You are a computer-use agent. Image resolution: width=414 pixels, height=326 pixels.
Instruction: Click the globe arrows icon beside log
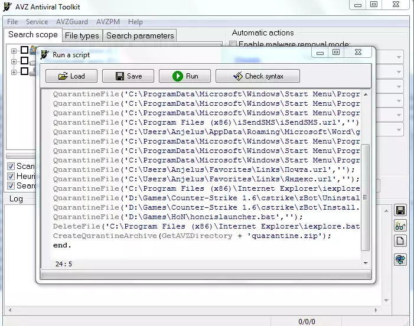pyautogui.click(x=400, y=259)
